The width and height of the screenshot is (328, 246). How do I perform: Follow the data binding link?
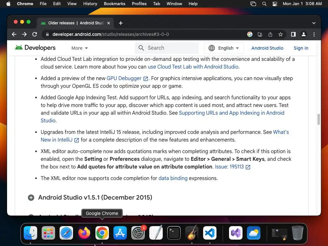(173, 178)
